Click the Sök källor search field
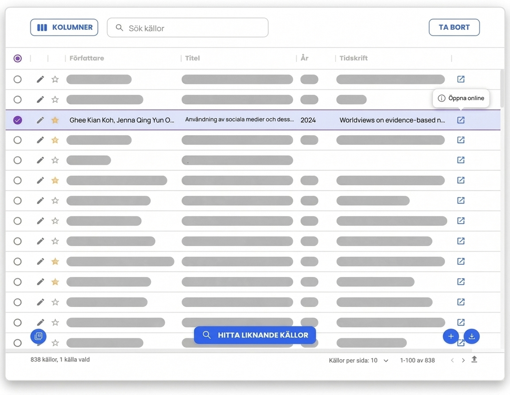The width and height of the screenshot is (510, 395). (x=188, y=28)
